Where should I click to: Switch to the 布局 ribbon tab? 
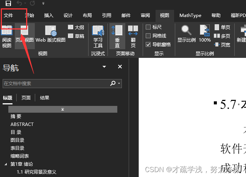87,16
